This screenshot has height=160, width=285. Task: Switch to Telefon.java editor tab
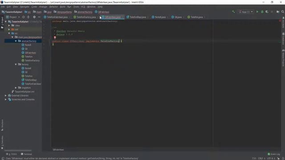point(196,17)
